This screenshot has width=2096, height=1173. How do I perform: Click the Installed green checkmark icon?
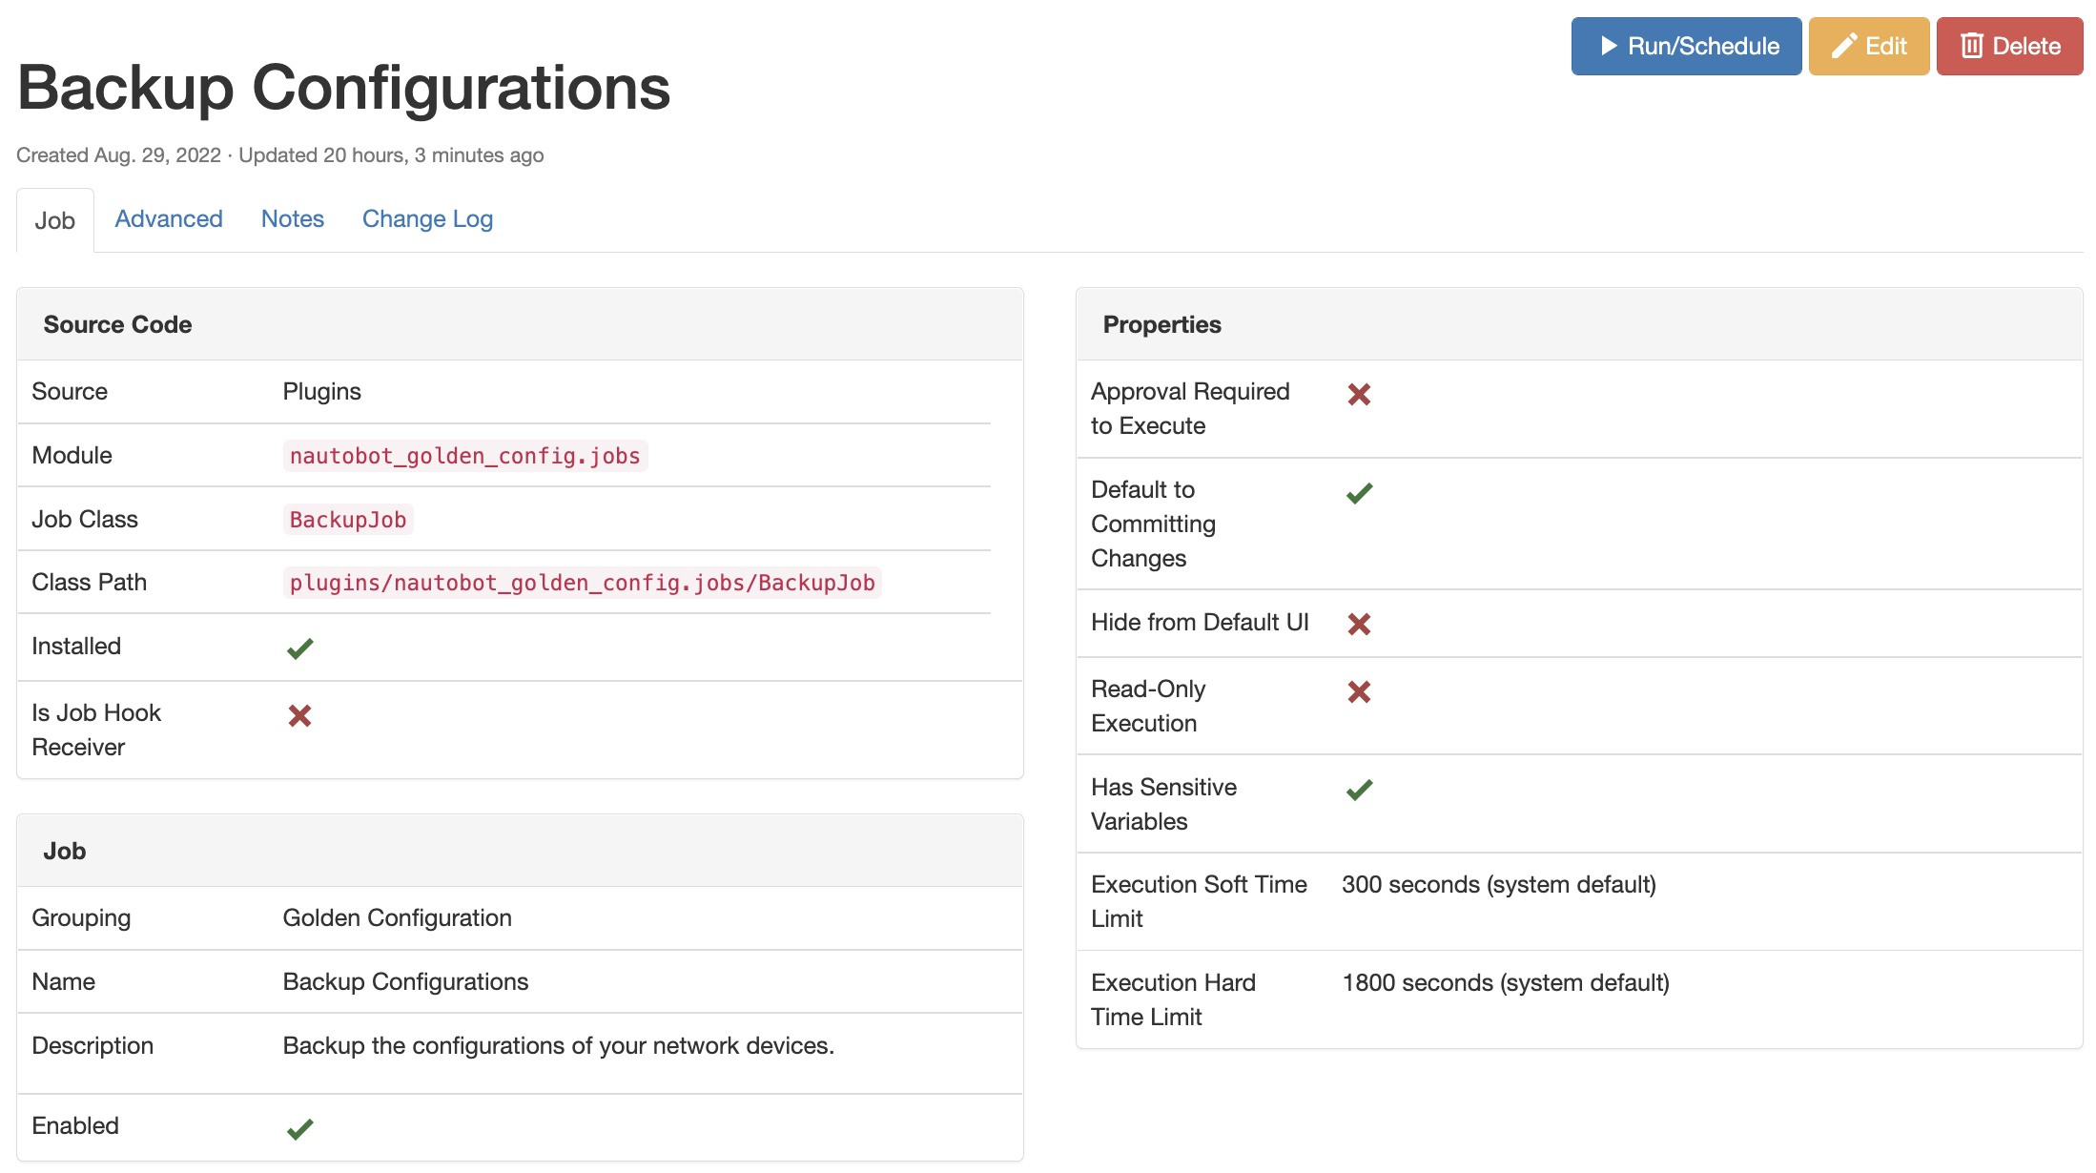pyautogui.click(x=299, y=648)
